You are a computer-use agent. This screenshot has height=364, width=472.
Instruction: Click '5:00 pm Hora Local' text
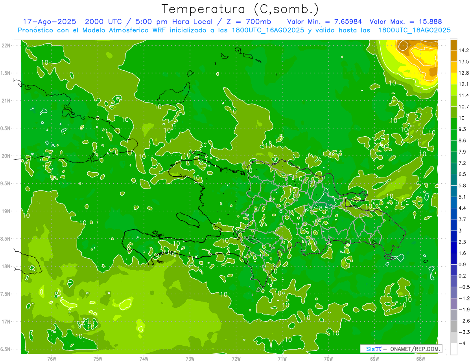tap(175, 22)
